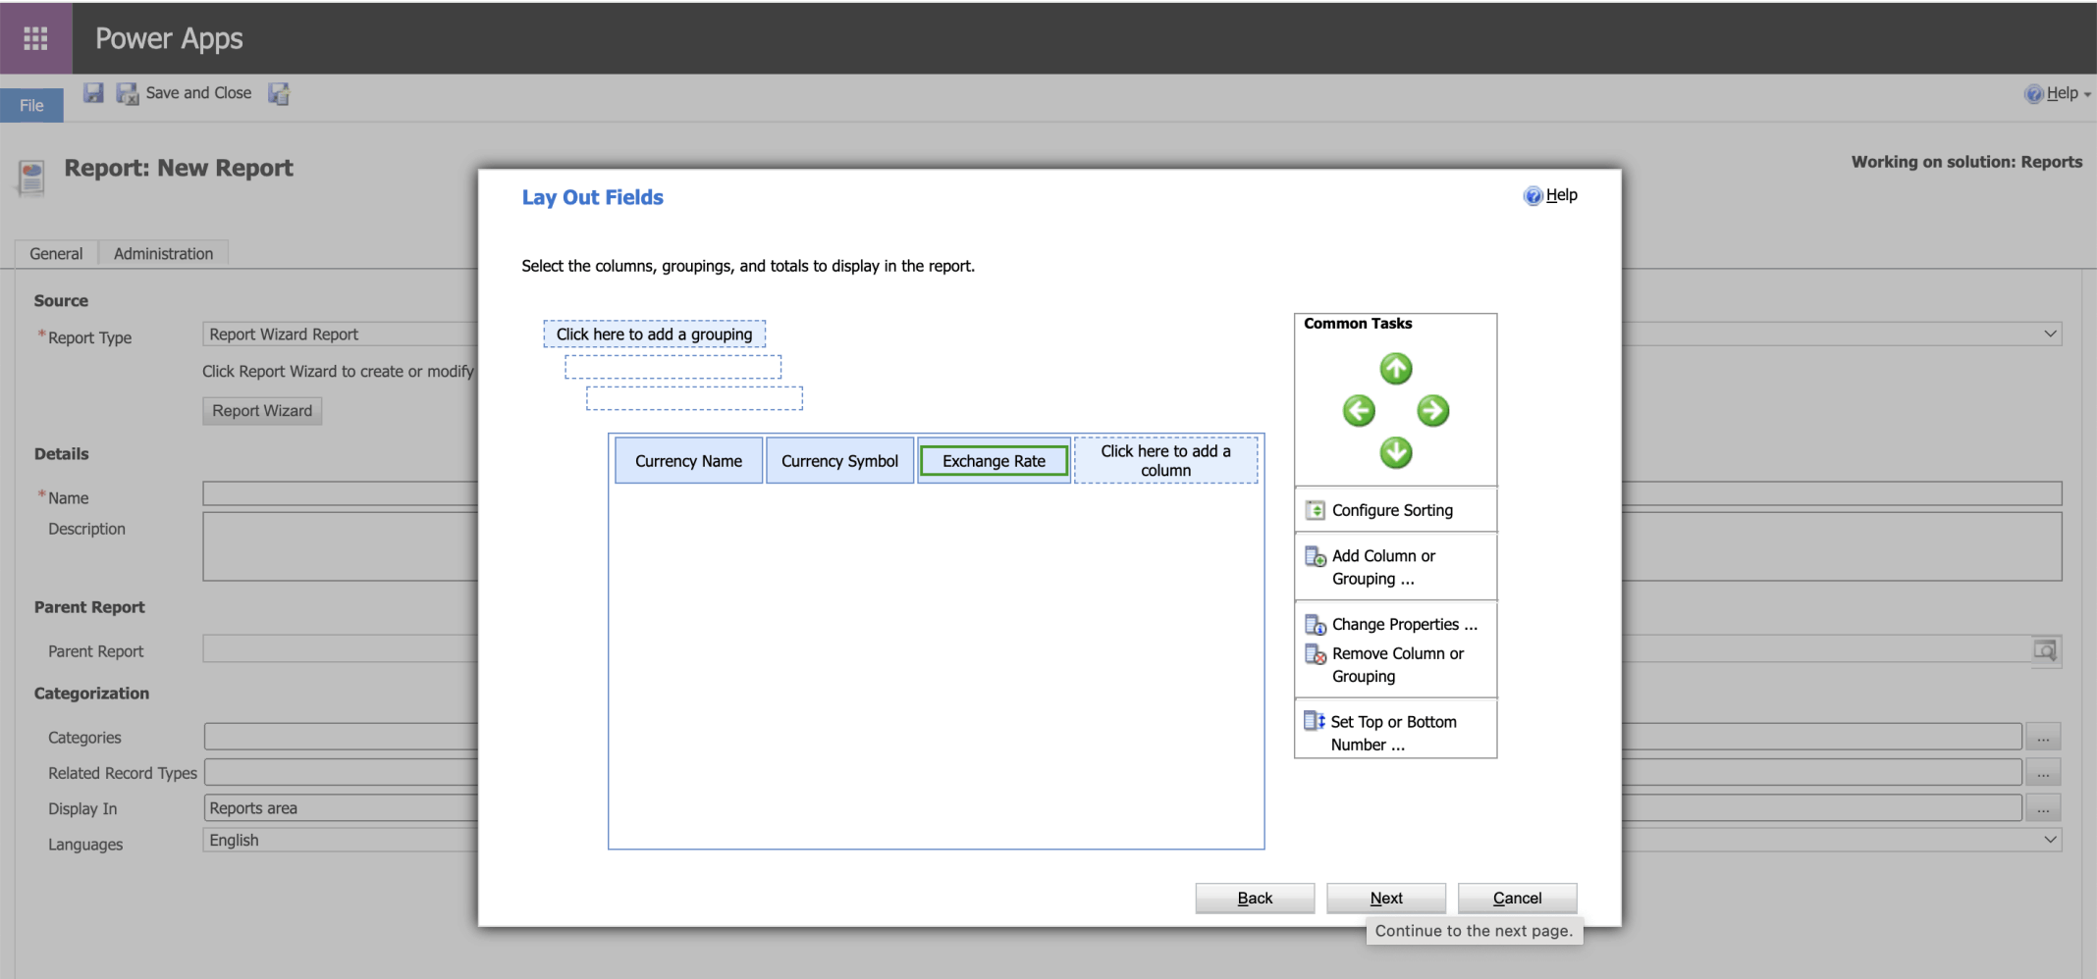This screenshot has height=979, width=2097.
Task: Click the green move up arrow
Action: click(x=1395, y=369)
